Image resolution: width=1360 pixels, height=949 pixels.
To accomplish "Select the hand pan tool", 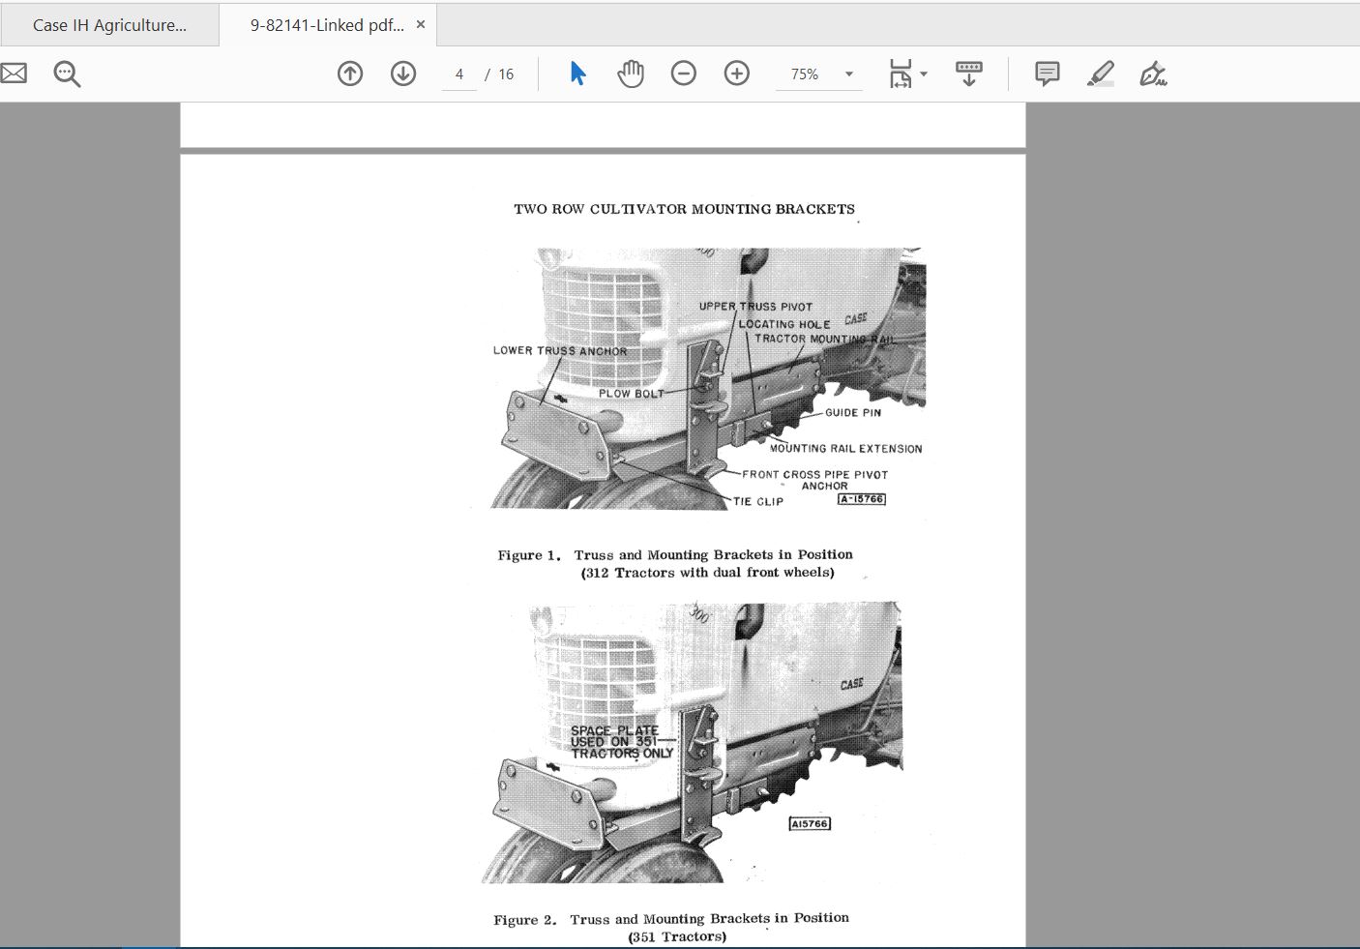I will pos(631,74).
